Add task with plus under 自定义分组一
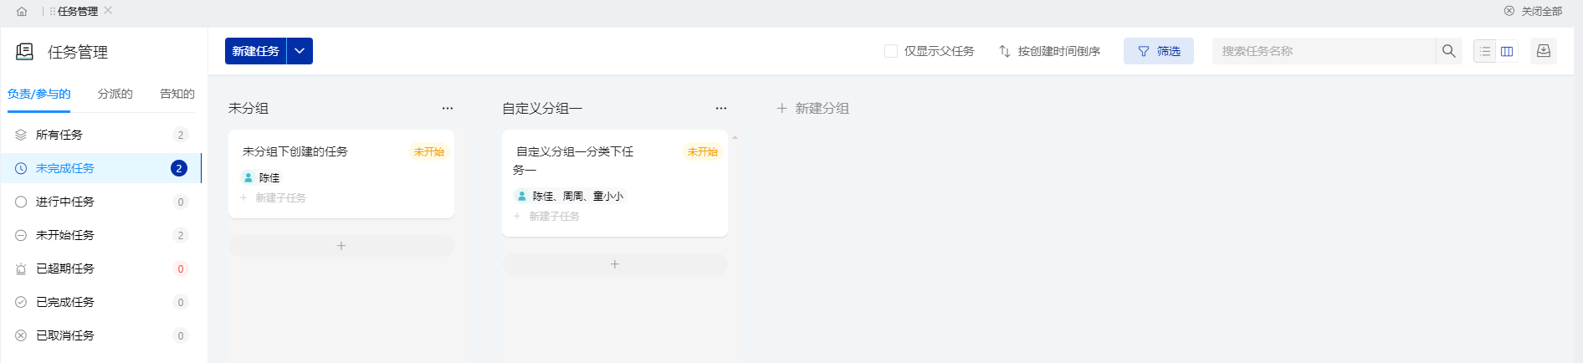The width and height of the screenshot is (1583, 363). point(615,264)
